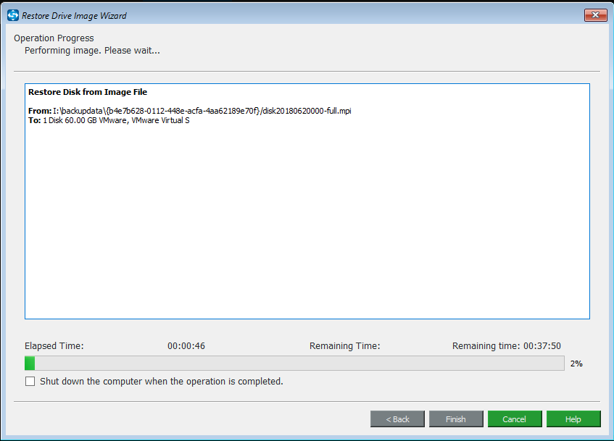Enable shut down computer when completed checkbox

point(30,381)
